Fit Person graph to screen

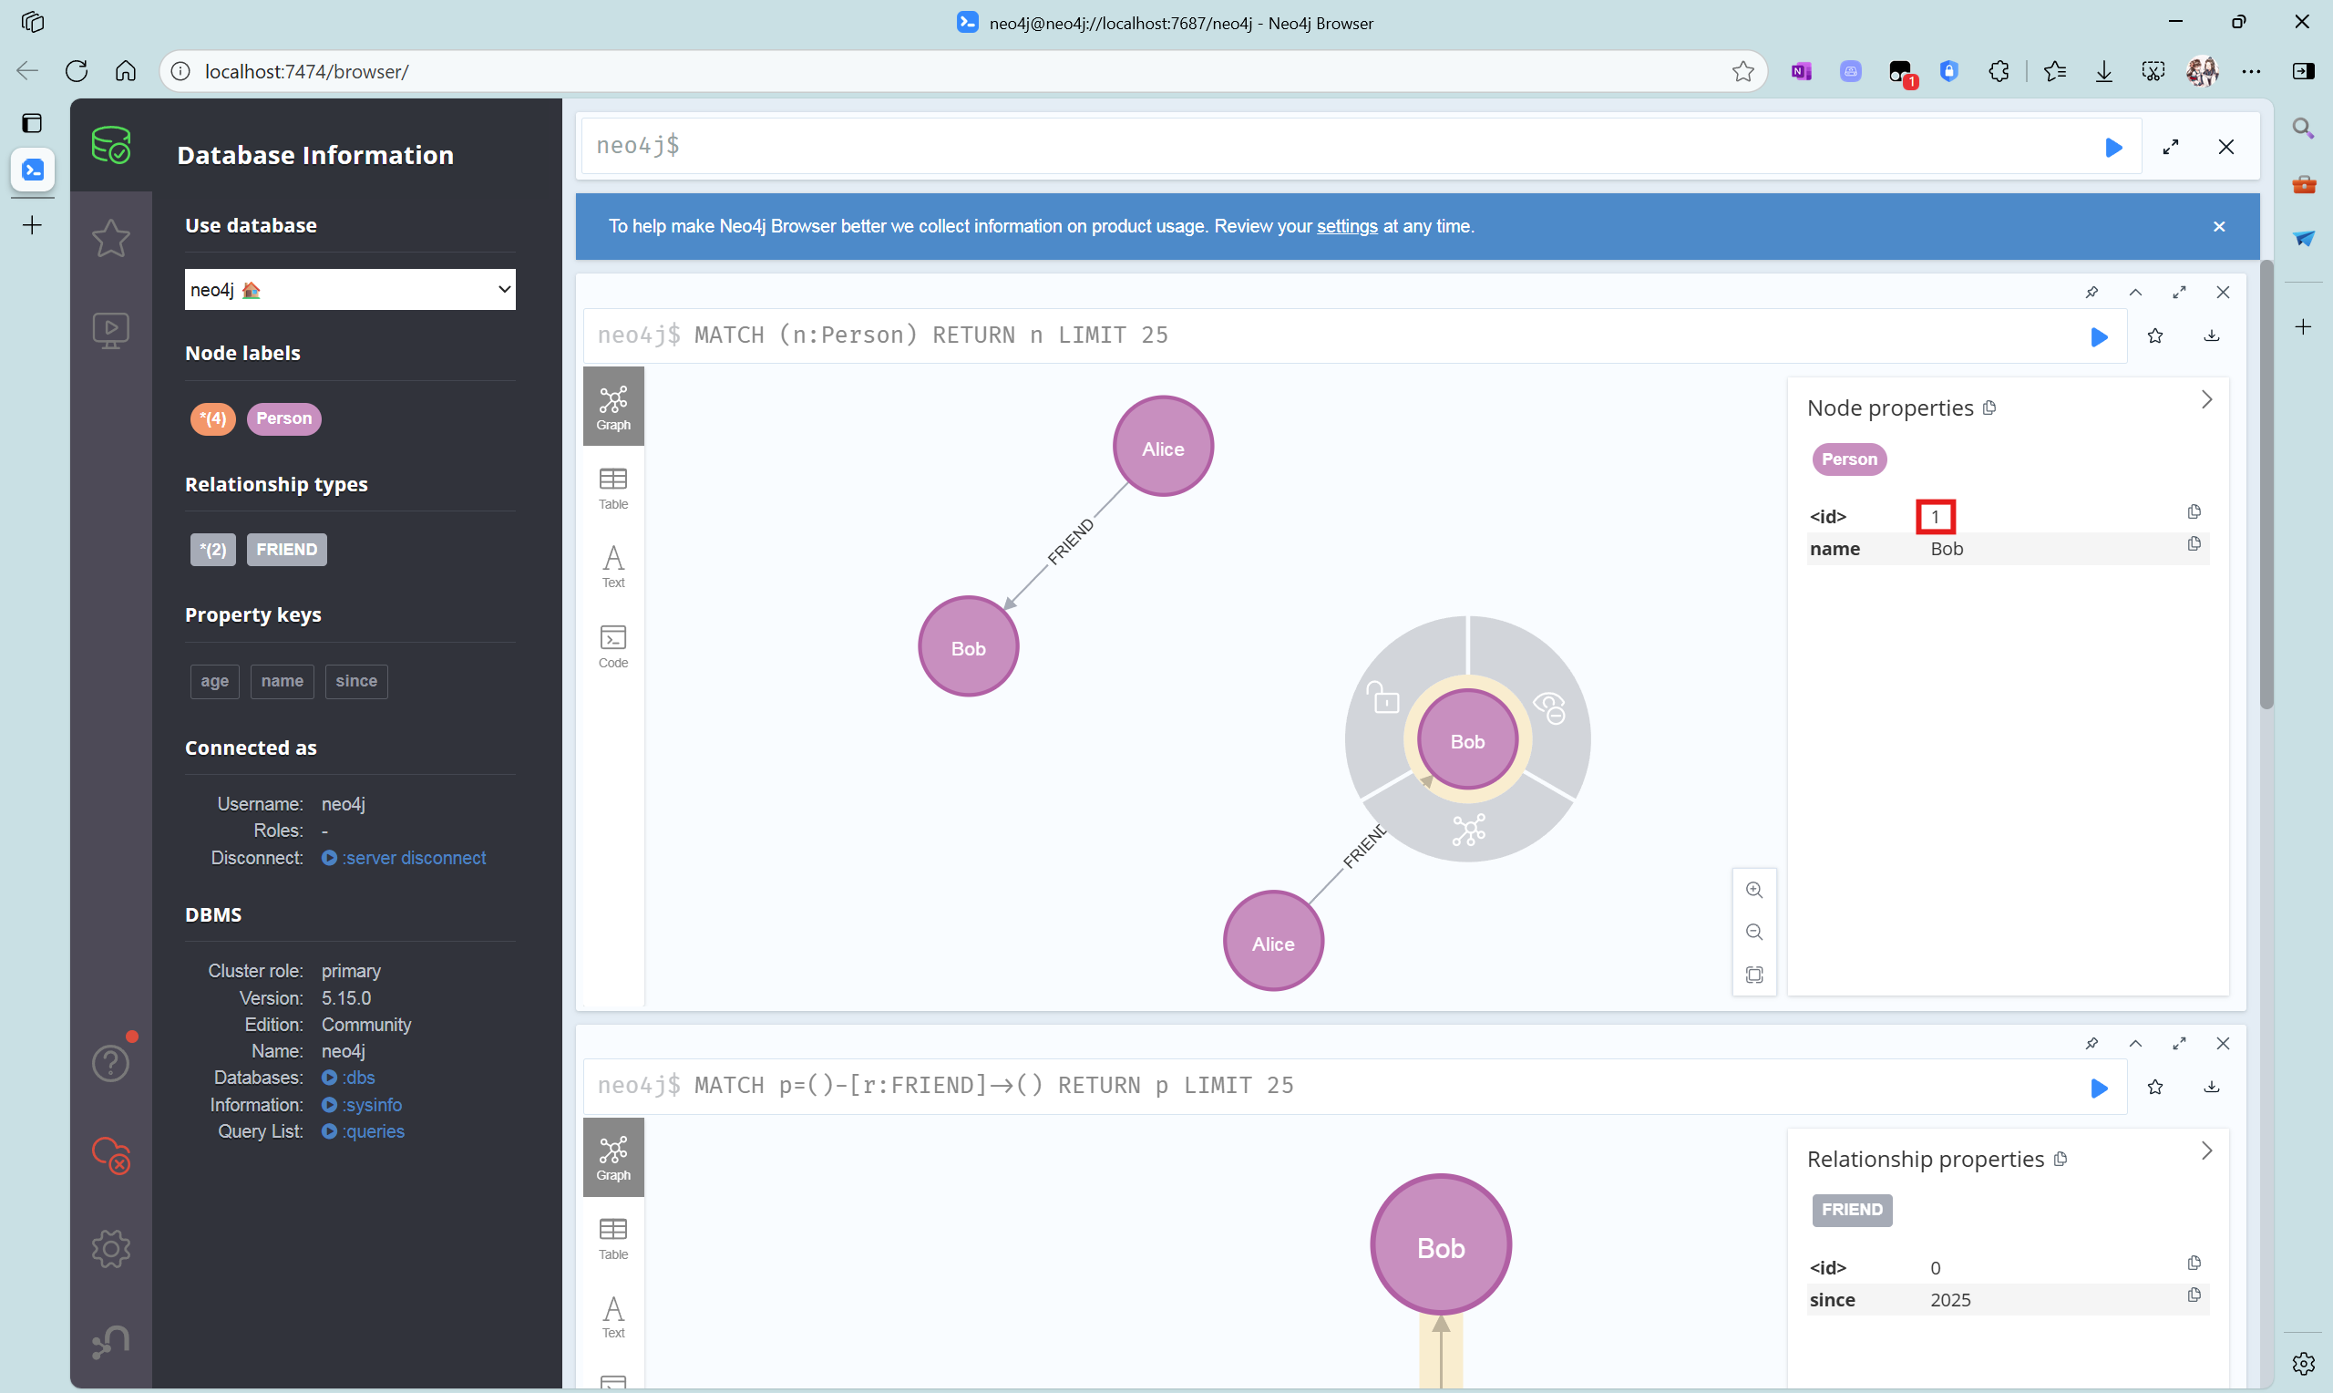coord(1754,975)
